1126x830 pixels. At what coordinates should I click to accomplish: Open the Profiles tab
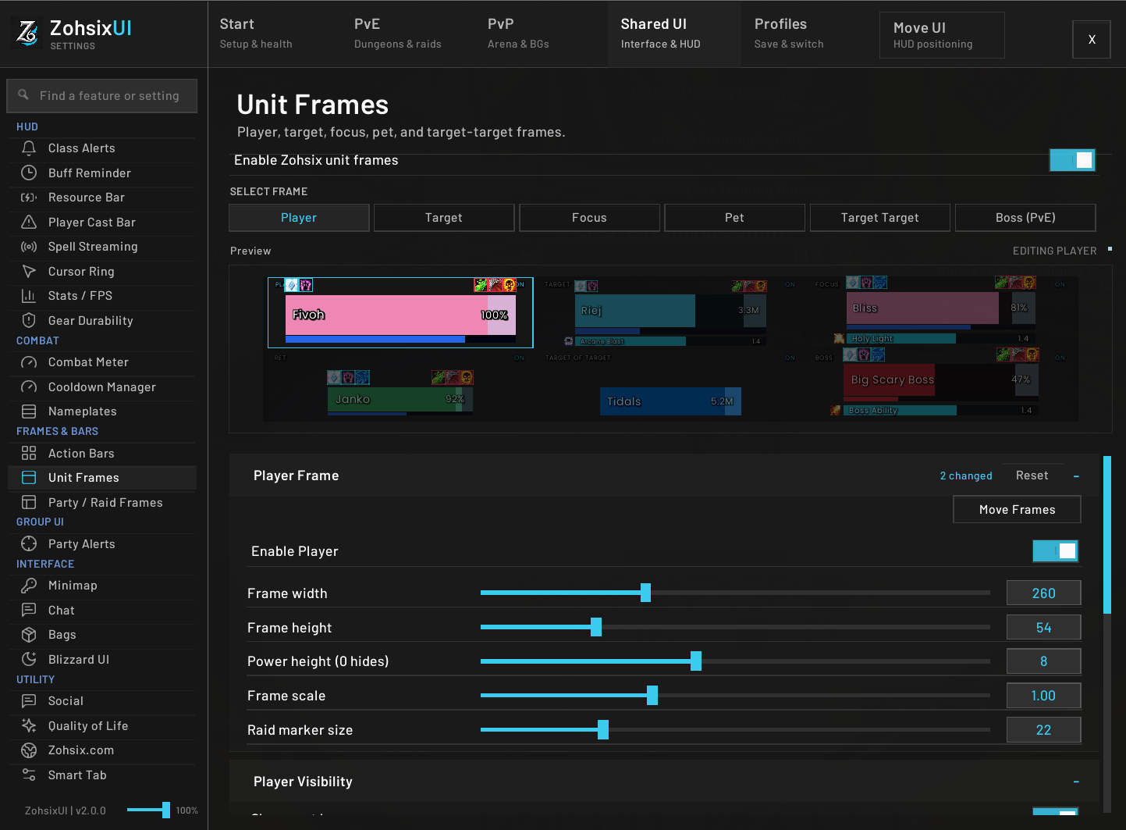[789, 34]
